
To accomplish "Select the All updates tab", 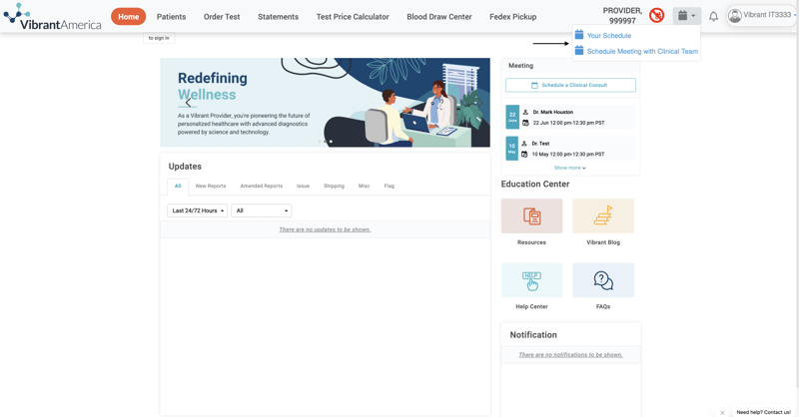I will [178, 187].
